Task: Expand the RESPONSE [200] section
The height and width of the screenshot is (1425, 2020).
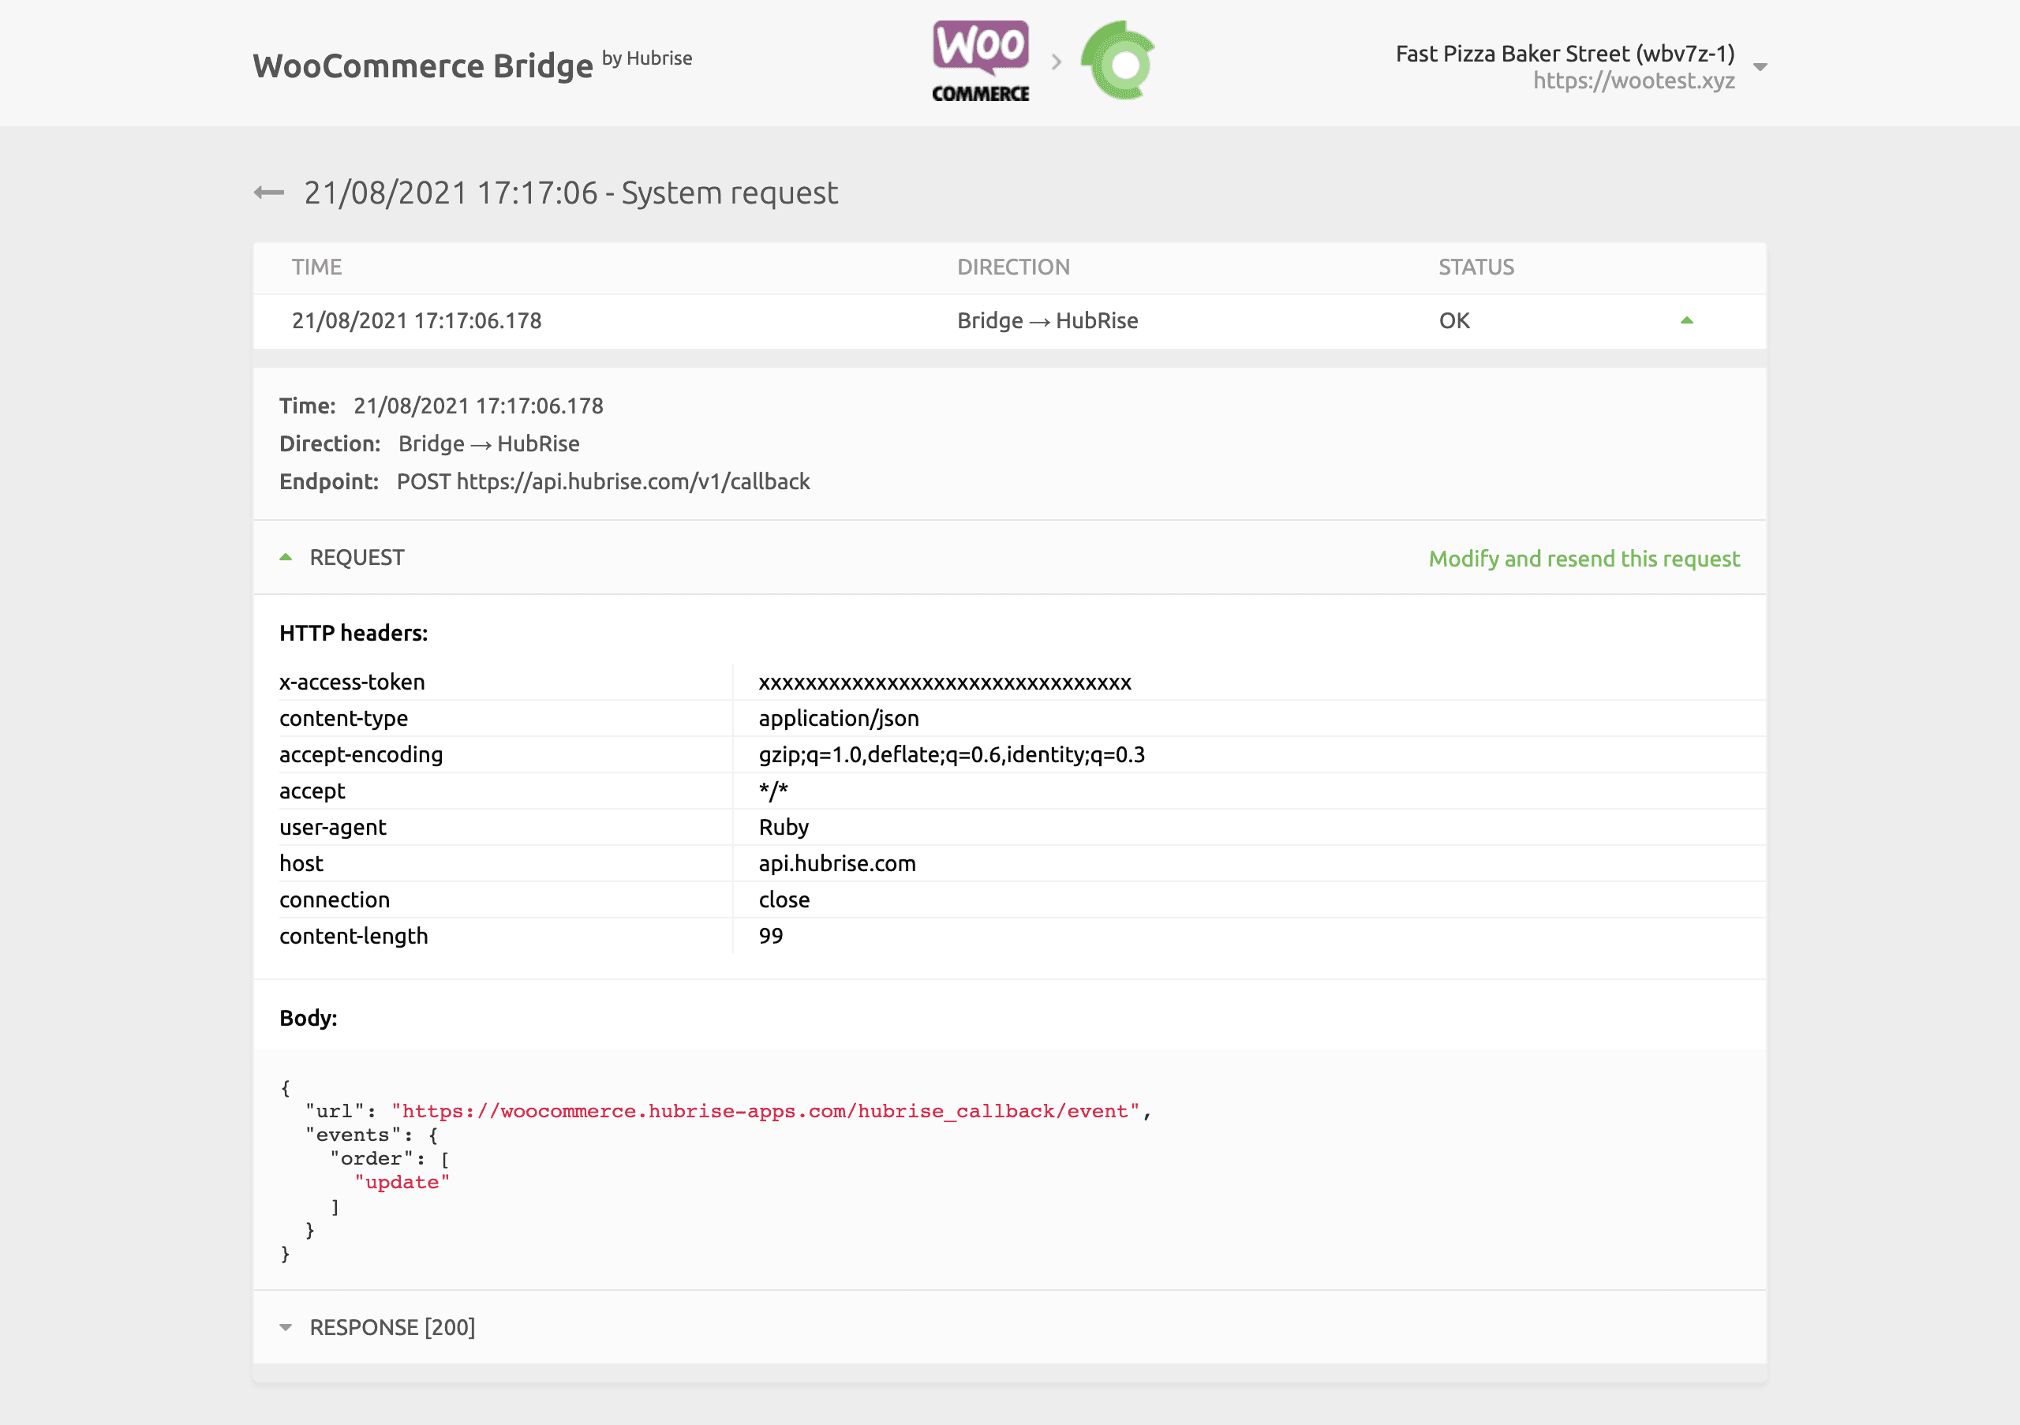Action: (391, 1326)
